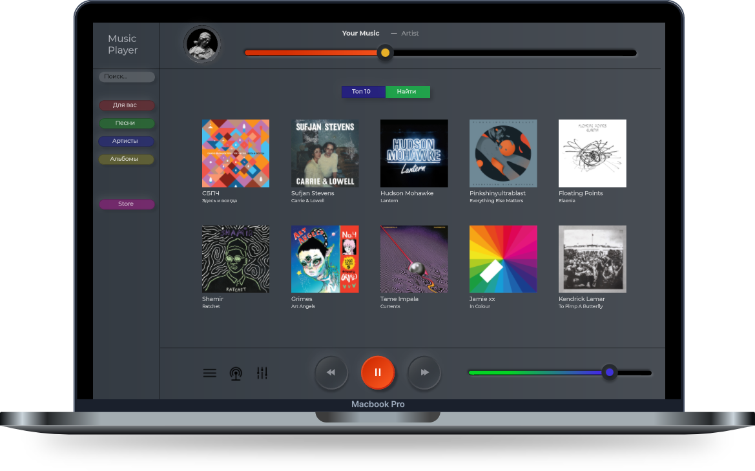Click the black end of the volume bar
Viewport: 755px width, 471px height.
634,373
